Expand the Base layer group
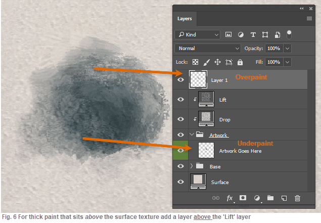The height and width of the screenshot is (223, 321). click(192, 166)
